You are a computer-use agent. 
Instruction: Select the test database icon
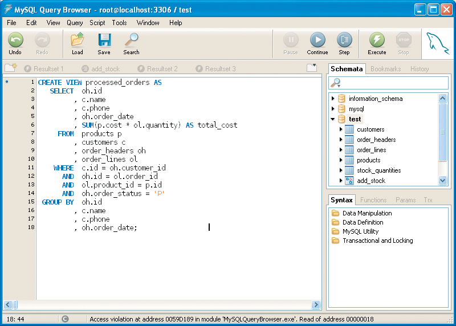[341, 119]
